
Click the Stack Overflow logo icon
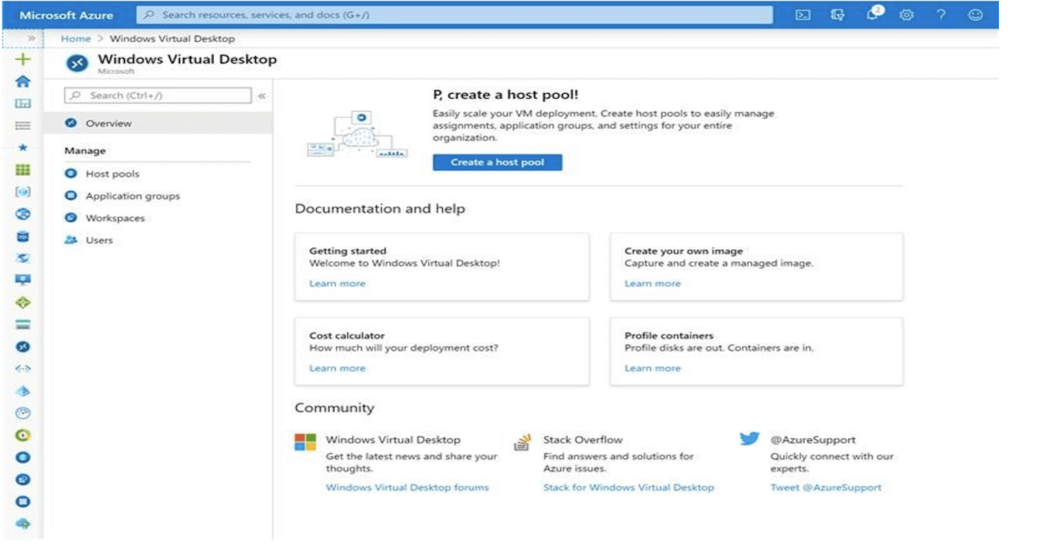(523, 443)
